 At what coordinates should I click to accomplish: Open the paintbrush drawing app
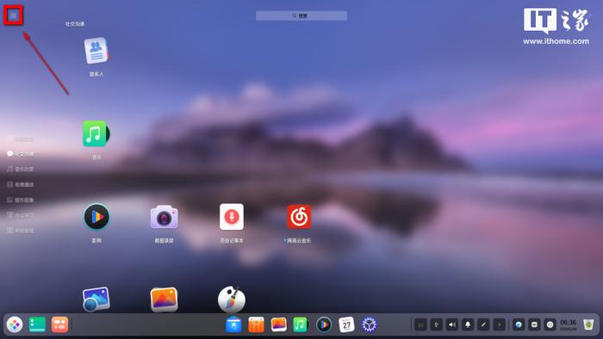(232, 299)
